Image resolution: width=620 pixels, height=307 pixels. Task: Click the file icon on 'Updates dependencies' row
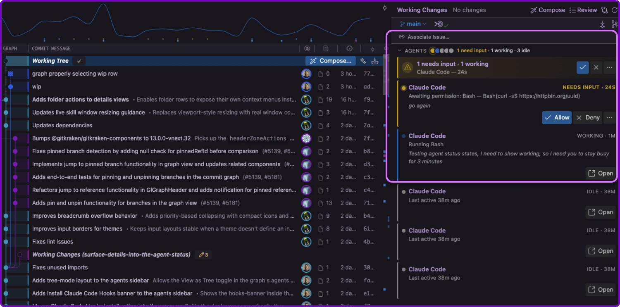point(320,125)
